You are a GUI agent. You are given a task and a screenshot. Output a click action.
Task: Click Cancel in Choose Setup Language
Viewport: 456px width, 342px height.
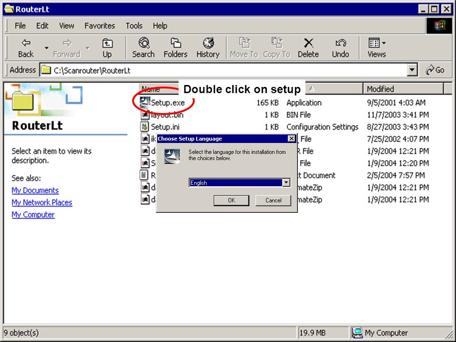(x=274, y=200)
